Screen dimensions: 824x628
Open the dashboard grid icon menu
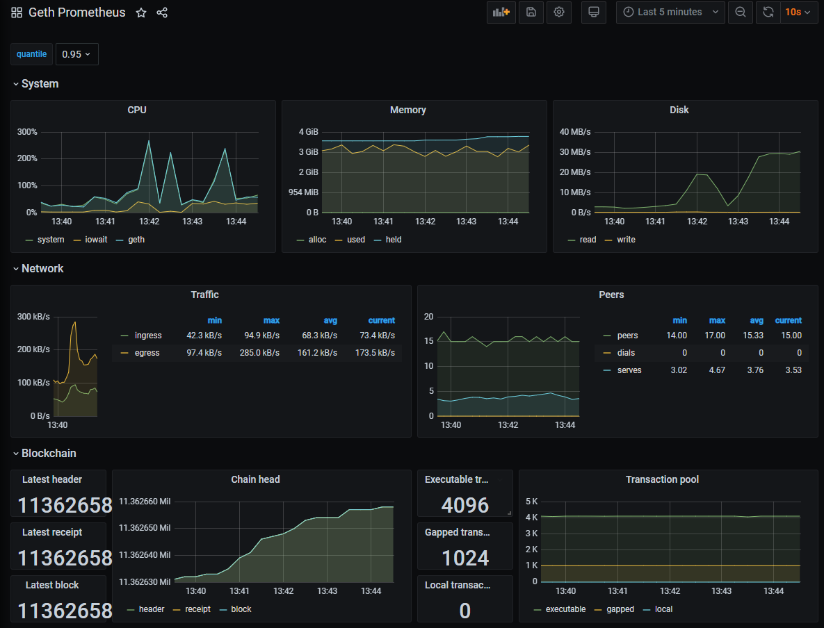point(17,13)
